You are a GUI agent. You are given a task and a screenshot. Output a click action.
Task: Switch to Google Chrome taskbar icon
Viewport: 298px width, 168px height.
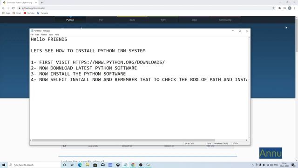point(133,165)
